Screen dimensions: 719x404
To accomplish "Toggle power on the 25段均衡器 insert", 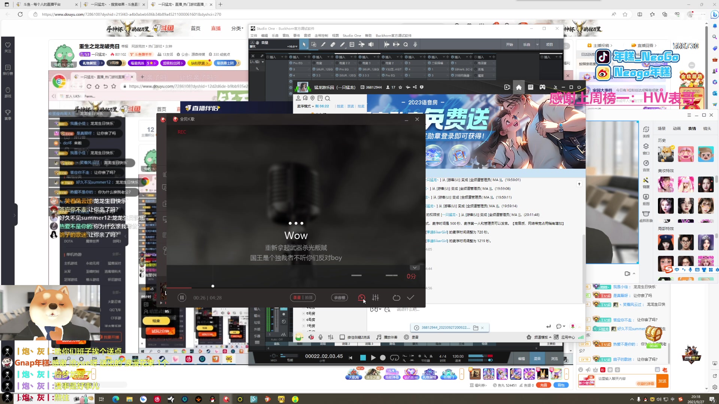I will pyautogui.click(x=452, y=76).
